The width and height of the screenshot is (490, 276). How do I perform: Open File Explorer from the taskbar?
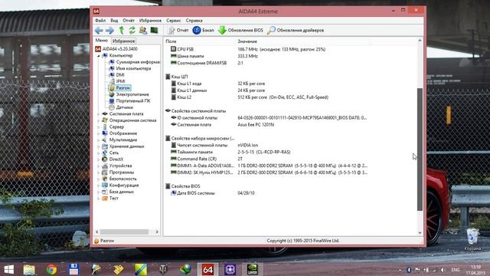pyautogui.click(x=29, y=269)
